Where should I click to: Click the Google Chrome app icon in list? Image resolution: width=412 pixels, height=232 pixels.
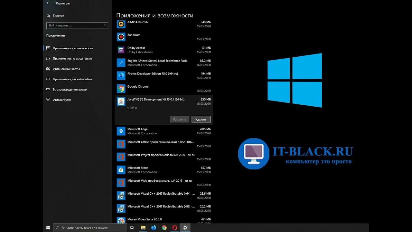(121, 89)
